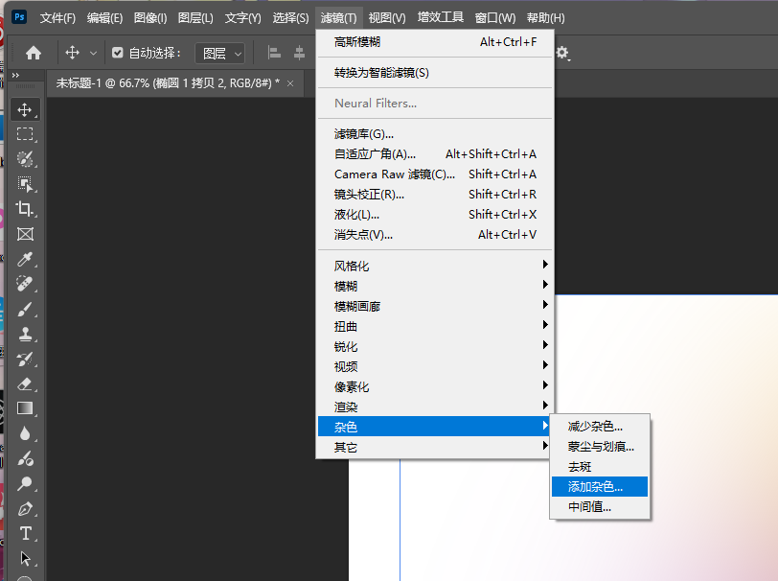Select the Path Selection arrow tool
The height and width of the screenshot is (581, 778).
tap(25, 559)
